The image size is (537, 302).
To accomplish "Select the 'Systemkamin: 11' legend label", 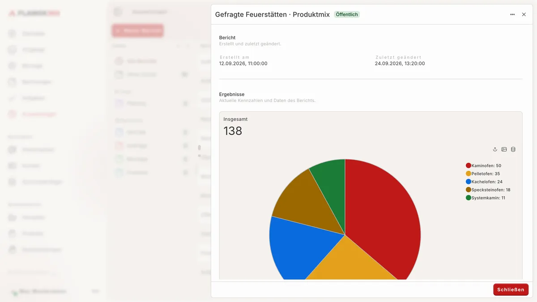I will [488, 198].
